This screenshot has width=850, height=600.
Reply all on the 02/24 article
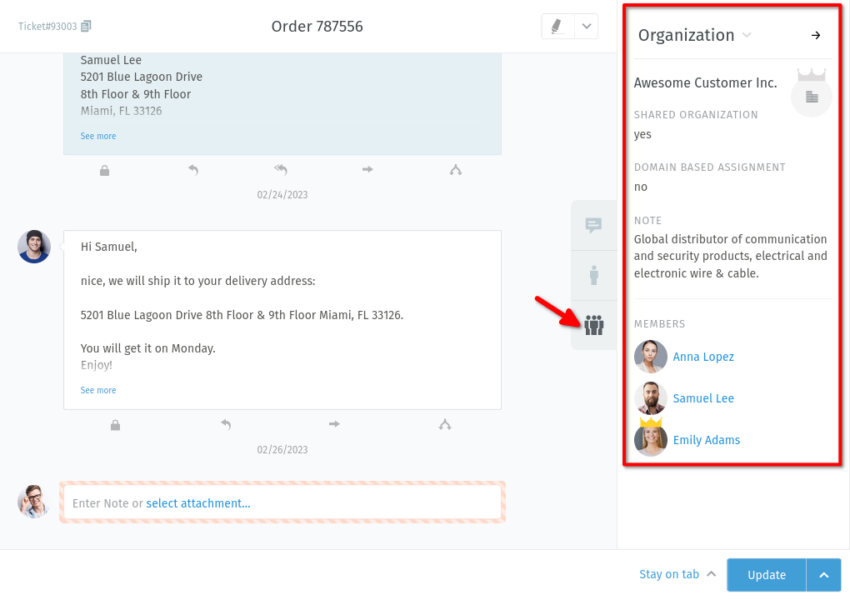[281, 169]
